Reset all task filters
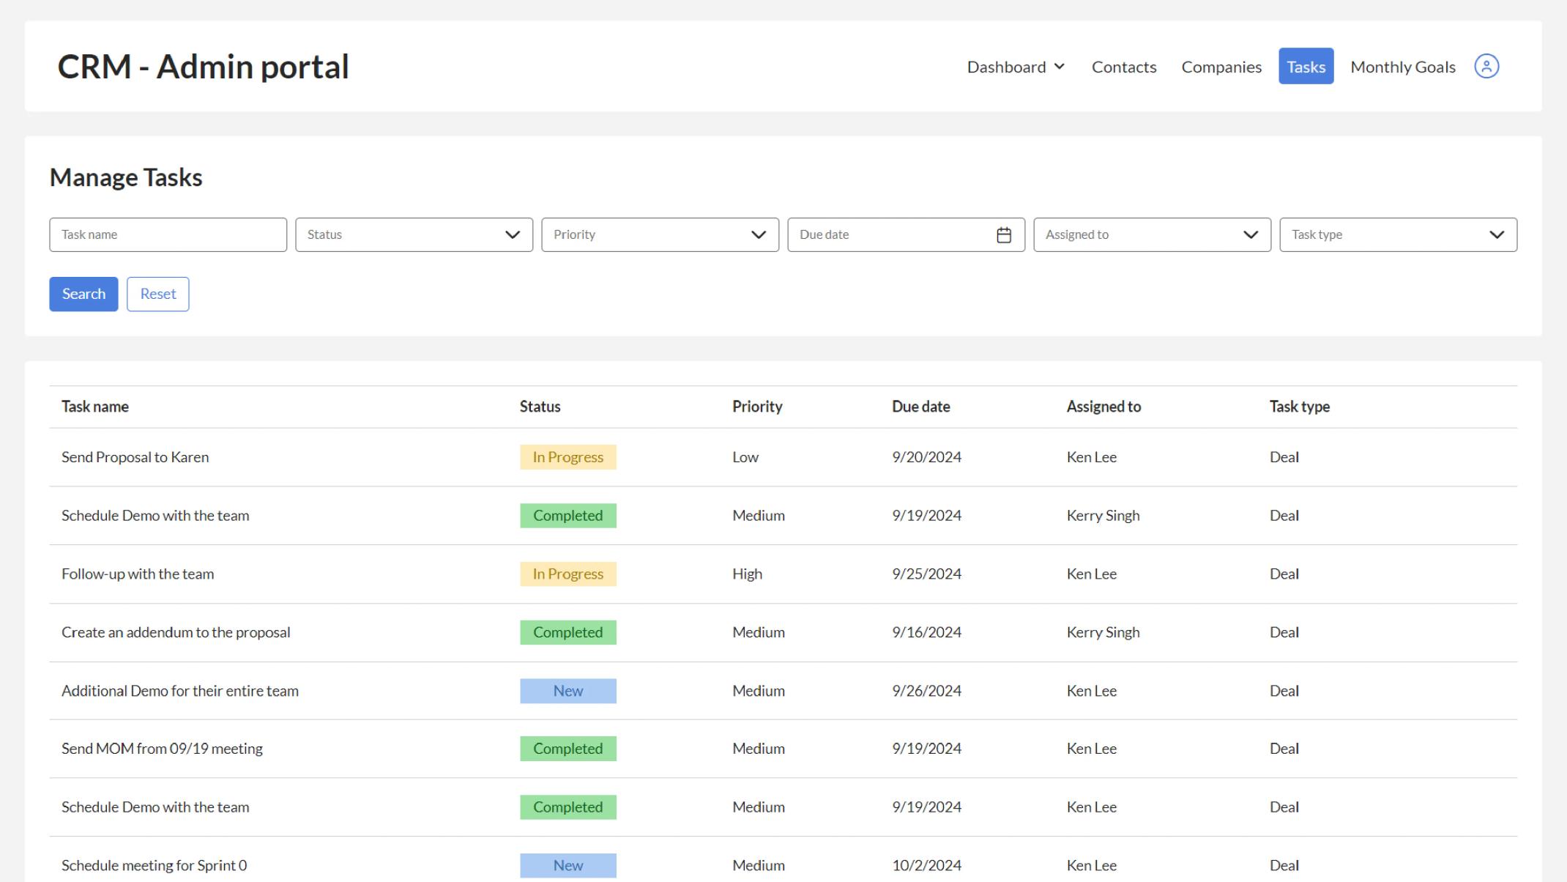The height and width of the screenshot is (882, 1567). 157,294
